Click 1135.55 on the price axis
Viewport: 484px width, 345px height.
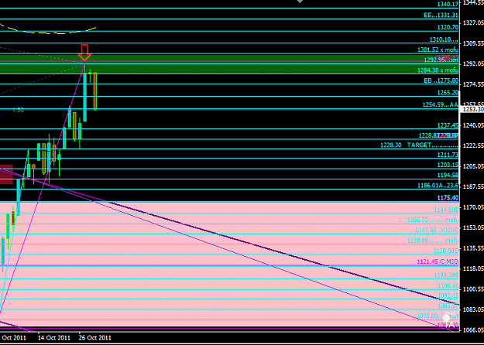[473, 248]
